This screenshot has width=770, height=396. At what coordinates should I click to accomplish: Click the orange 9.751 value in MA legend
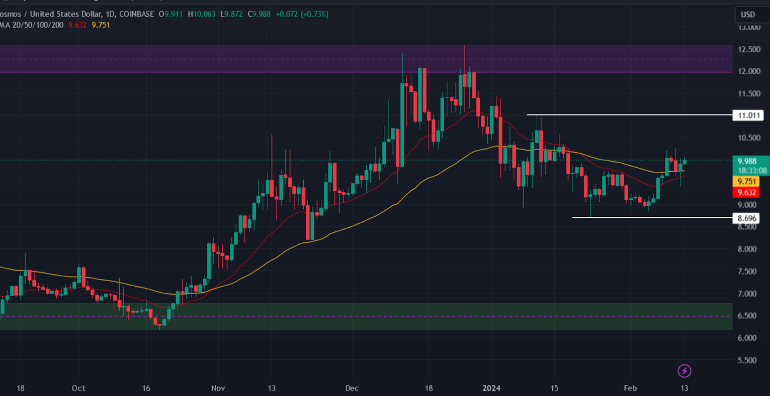(x=101, y=25)
